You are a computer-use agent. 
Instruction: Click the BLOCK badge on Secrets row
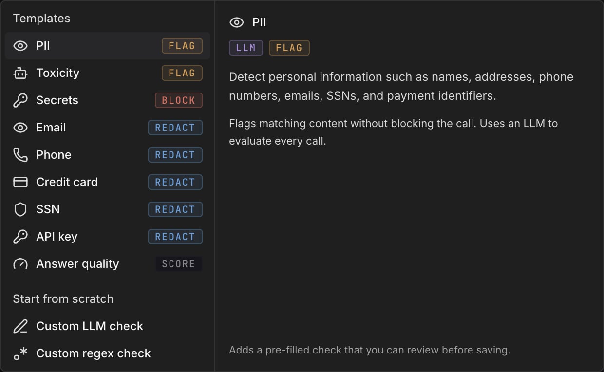coord(179,100)
